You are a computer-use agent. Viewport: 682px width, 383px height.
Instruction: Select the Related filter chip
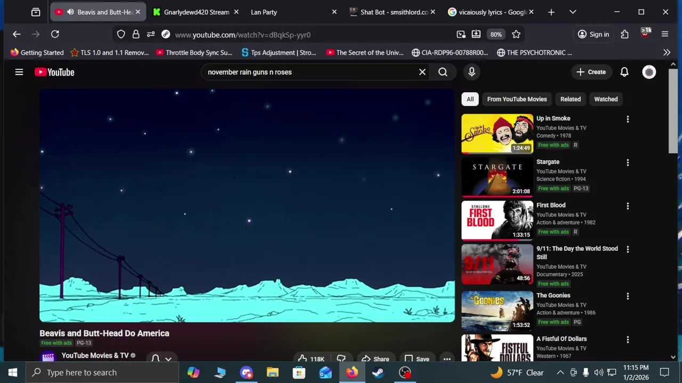(x=571, y=99)
